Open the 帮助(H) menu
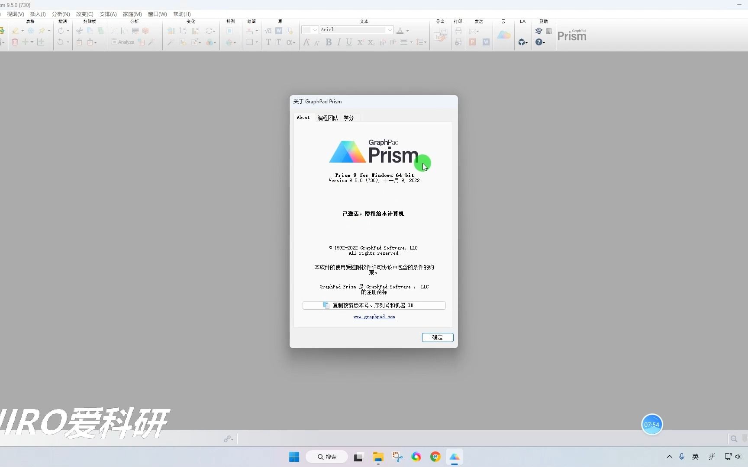This screenshot has width=748, height=467. [182, 14]
